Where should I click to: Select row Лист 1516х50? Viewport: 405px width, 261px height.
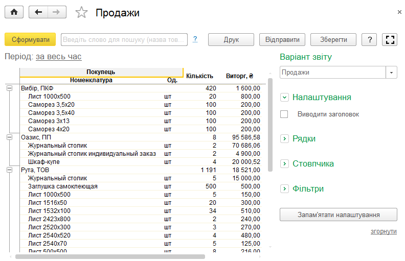tap(141, 203)
